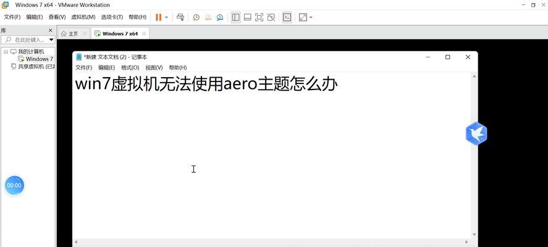Open the display stretch options dropdown arrow
The image size is (548, 247).
(311, 17)
